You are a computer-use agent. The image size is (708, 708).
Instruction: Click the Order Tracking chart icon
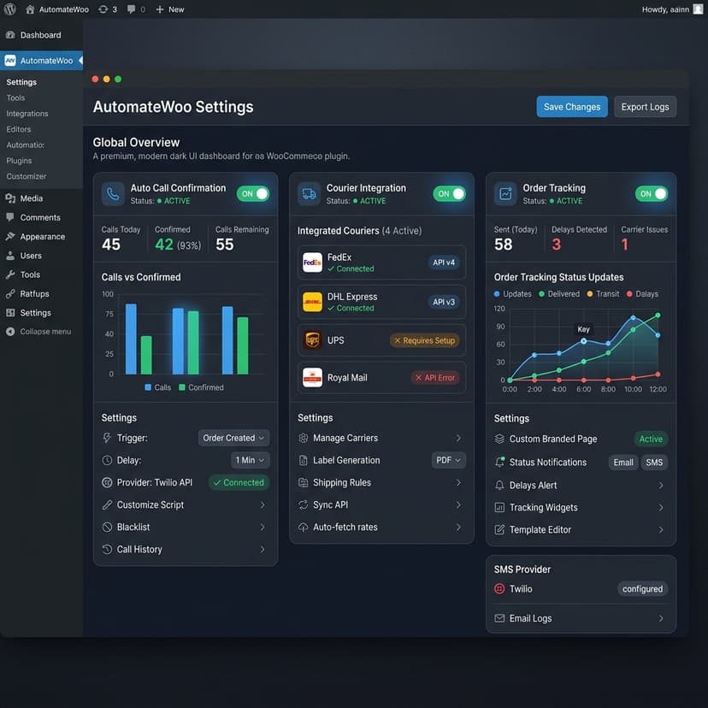click(505, 194)
